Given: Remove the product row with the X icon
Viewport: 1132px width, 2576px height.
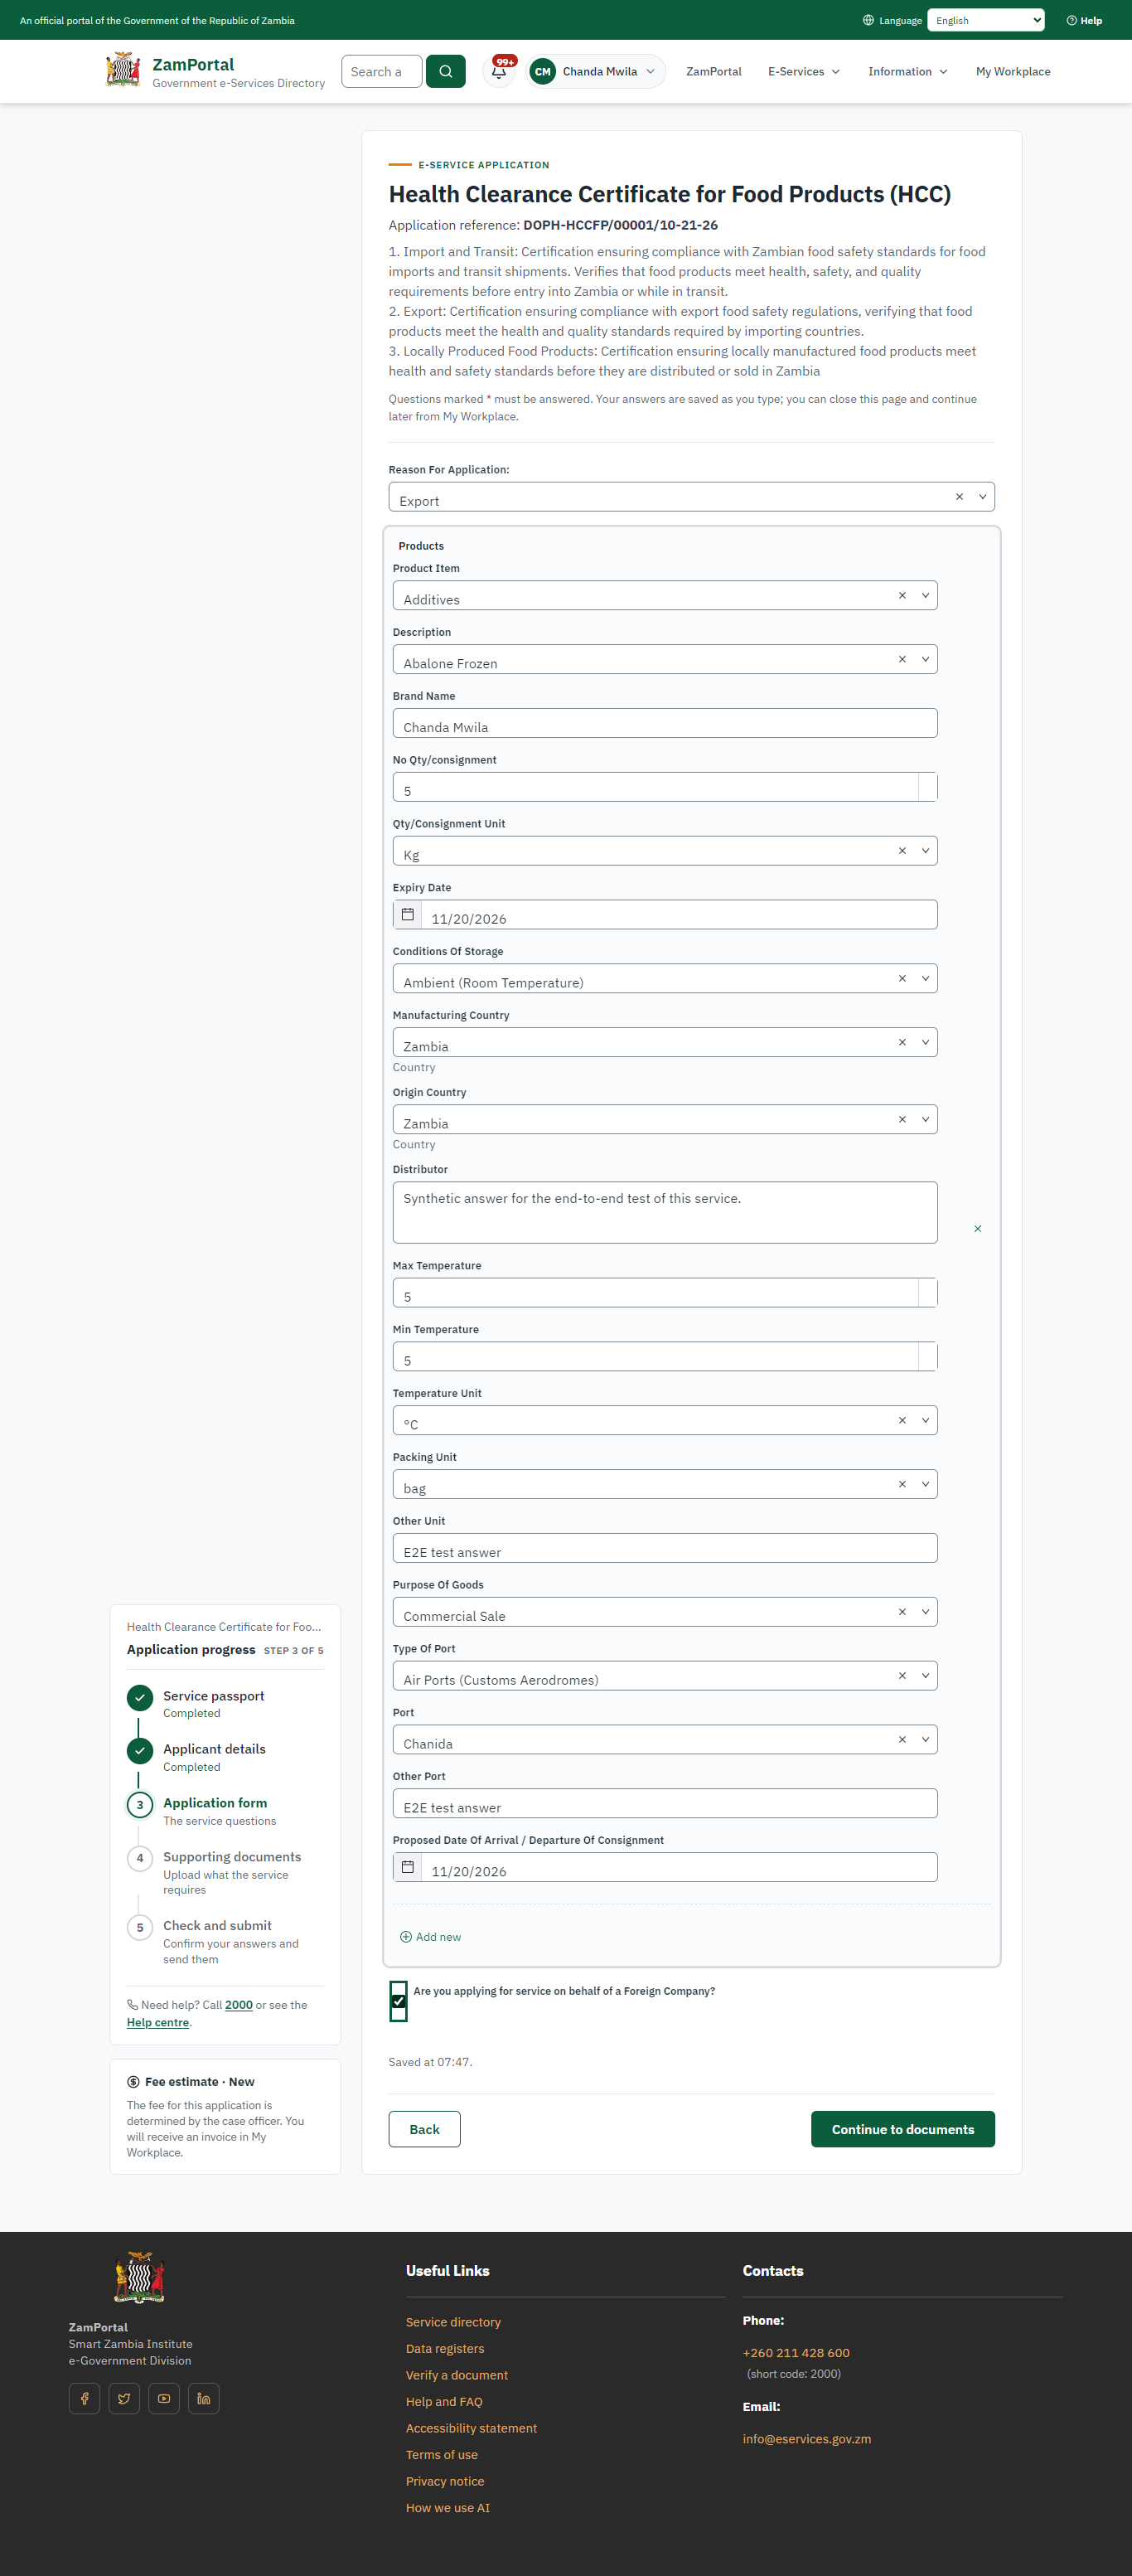Looking at the screenshot, I should pyautogui.click(x=977, y=1228).
